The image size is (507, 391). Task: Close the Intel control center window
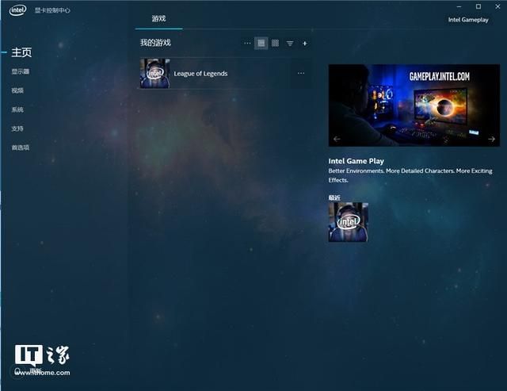497,6
